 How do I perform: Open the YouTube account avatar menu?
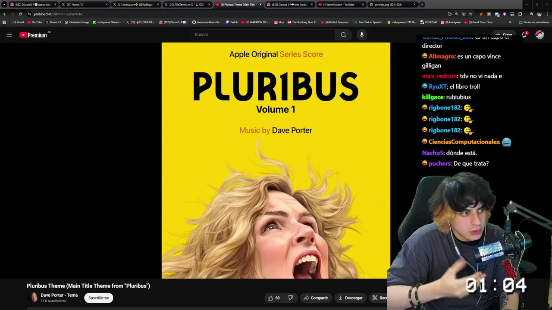tap(539, 35)
